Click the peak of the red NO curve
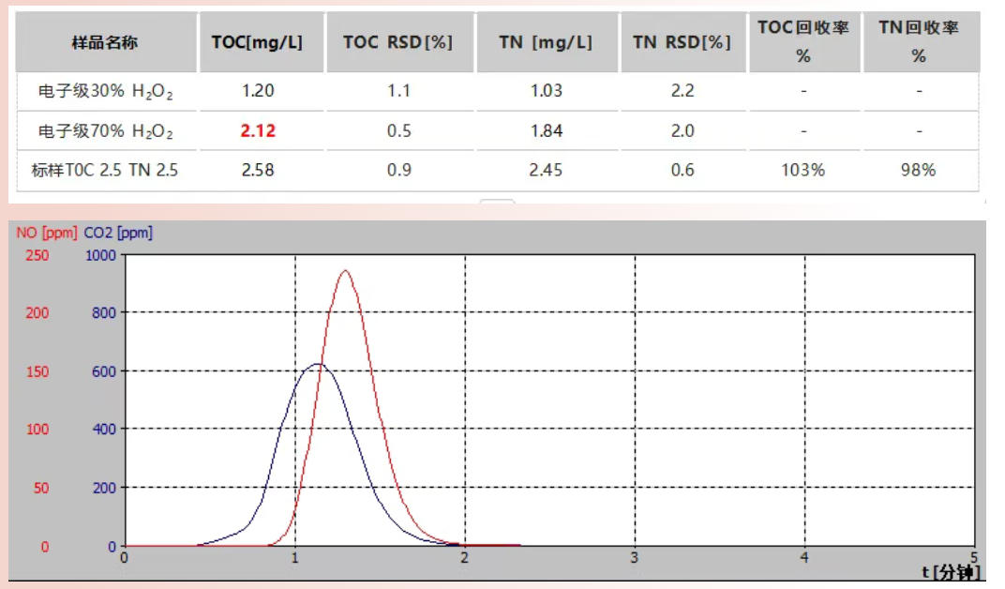 (x=346, y=271)
